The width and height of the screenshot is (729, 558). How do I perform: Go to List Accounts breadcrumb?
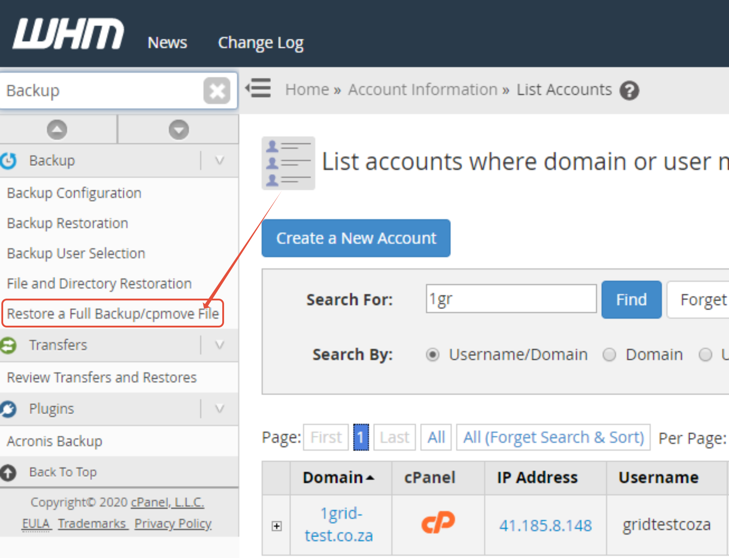564,90
